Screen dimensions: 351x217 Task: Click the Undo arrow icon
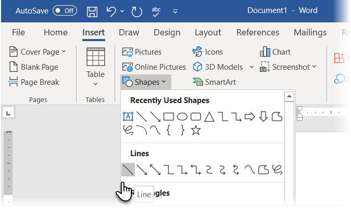point(111,10)
